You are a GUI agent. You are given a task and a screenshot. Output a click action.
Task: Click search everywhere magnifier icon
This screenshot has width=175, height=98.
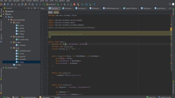pos(170,4)
